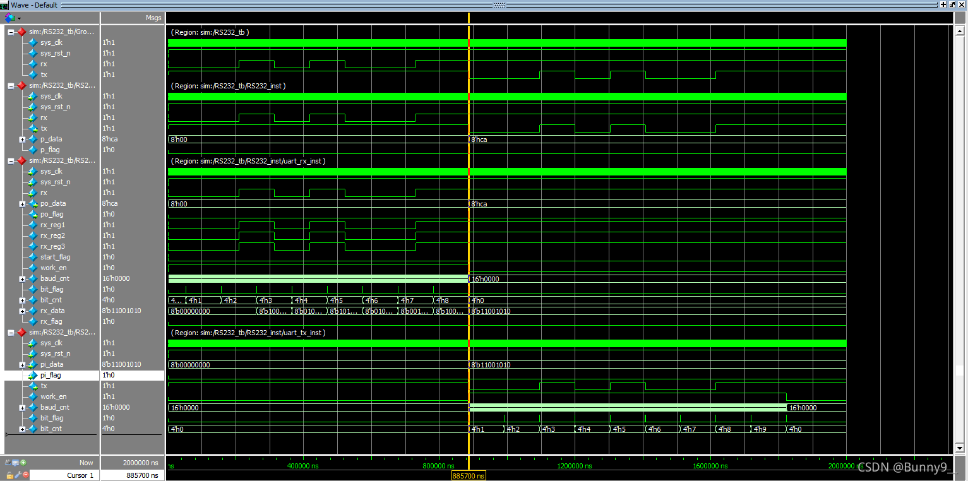Image resolution: width=968 pixels, height=481 pixels.
Task: Click the signal icon next to rx_flag
Action: tap(33, 321)
